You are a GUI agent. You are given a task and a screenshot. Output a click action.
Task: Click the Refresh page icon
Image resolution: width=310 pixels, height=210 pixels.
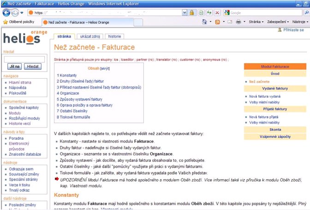pos(209,13)
